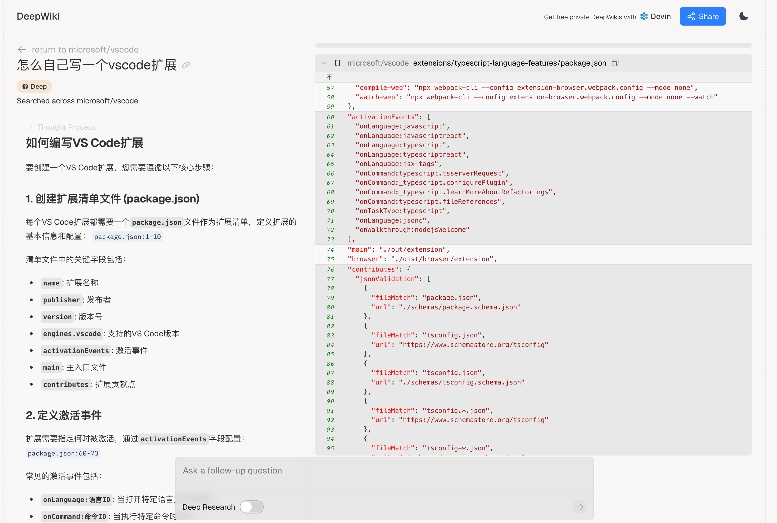Click the Deep mode badge
Viewport: 777px width, 523px height.
(34, 87)
